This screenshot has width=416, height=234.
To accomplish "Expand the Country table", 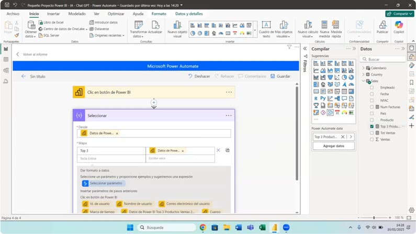I will click(364, 74).
